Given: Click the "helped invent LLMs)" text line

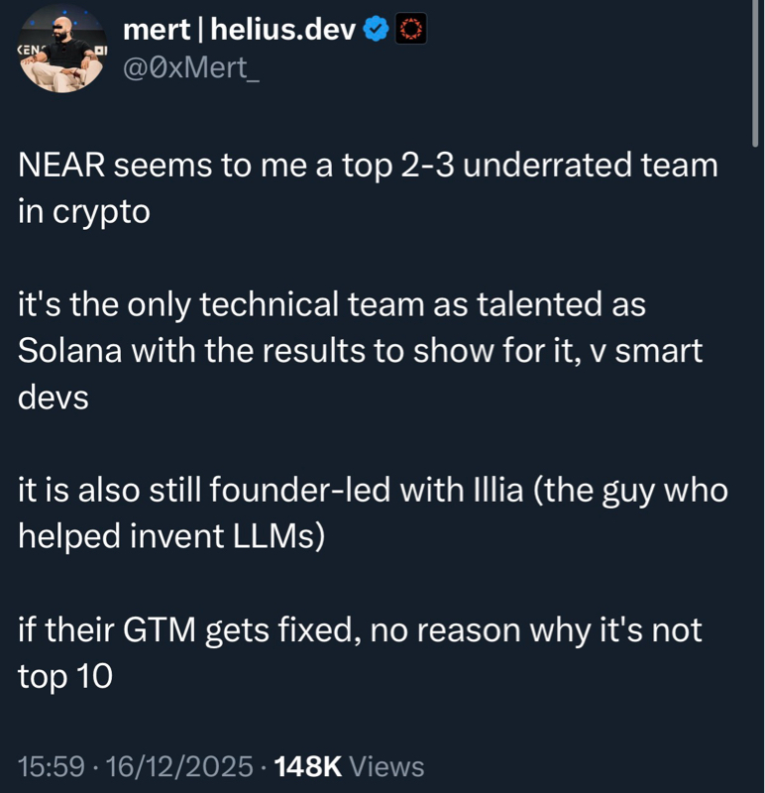Looking at the screenshot, I should [171, 538].
